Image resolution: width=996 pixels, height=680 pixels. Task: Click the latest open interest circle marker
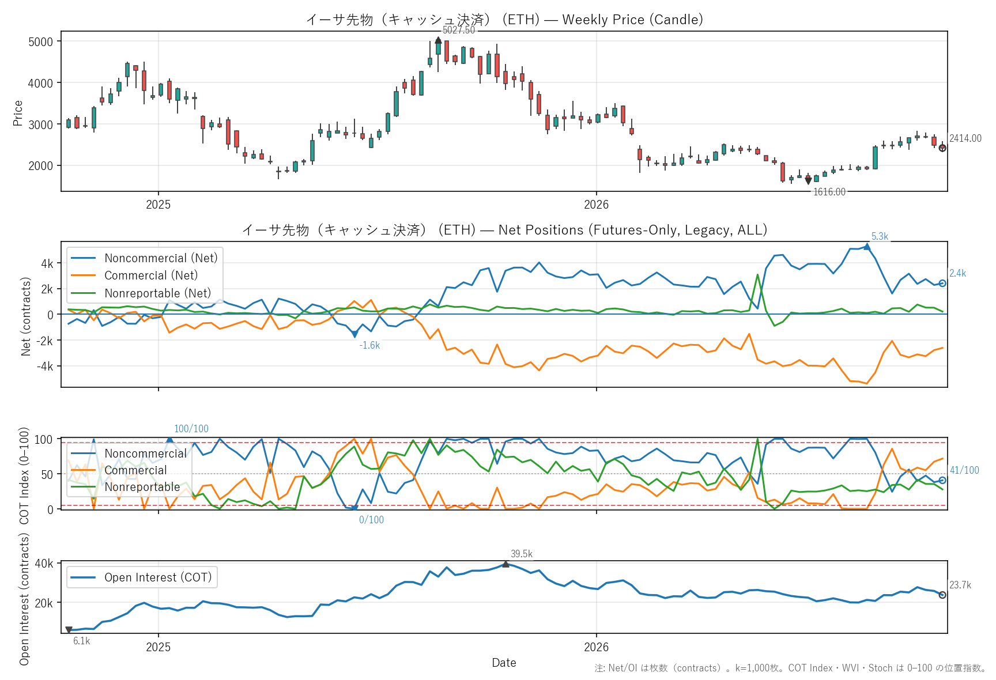942,595
